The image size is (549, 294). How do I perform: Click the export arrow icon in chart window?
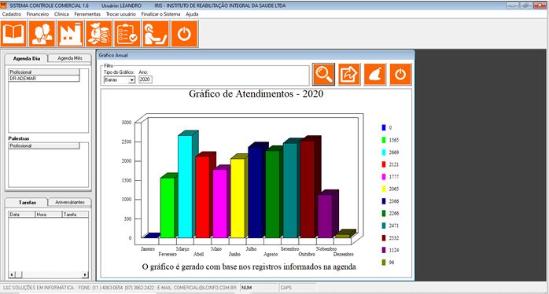tap(349, 74)
